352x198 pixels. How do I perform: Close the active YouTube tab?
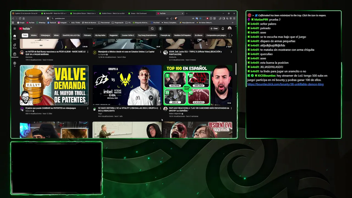[x=182, y=13]
